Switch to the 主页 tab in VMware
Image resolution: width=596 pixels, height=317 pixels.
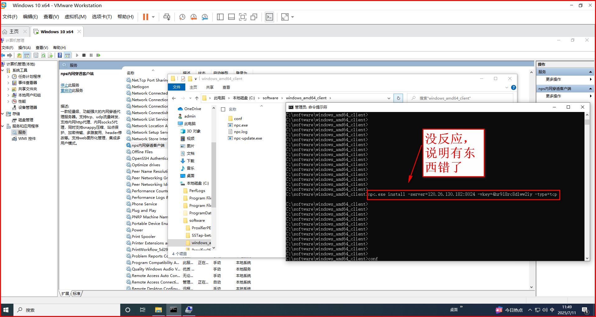click(15, 32)
